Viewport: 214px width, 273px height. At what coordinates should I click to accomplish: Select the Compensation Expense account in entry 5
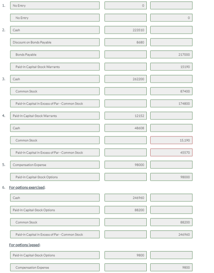coord(55,165)
